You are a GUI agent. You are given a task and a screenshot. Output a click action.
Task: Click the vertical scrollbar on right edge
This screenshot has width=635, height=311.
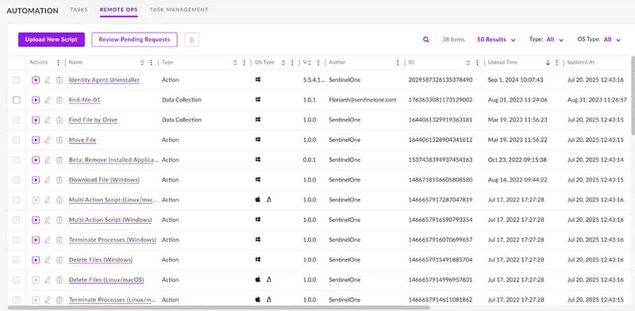633,95
